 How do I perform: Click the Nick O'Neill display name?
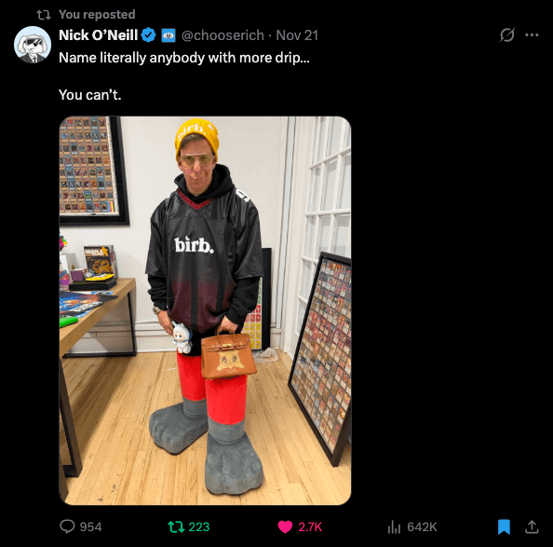[x=98, y=34]
